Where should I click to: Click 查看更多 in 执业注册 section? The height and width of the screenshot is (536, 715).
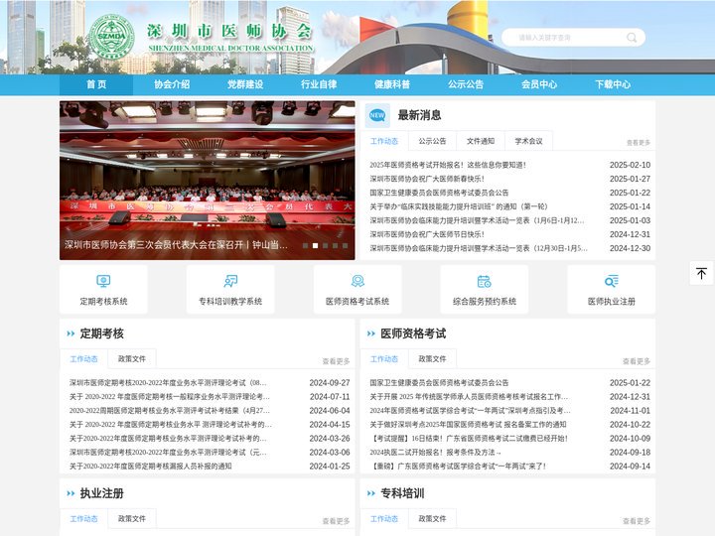[x=336, y=521]
